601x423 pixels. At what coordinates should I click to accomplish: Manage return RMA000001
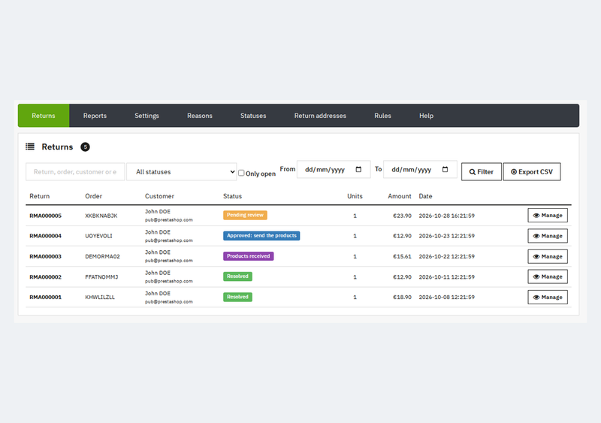pos(548,298)
